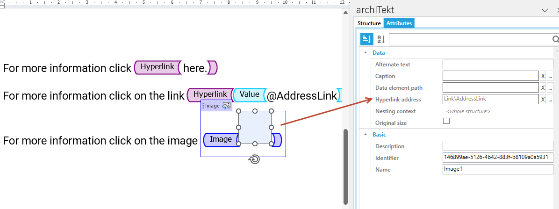Click the ruler tab selector corner
Screen dimensions: 559x209
tap(2, 3)
